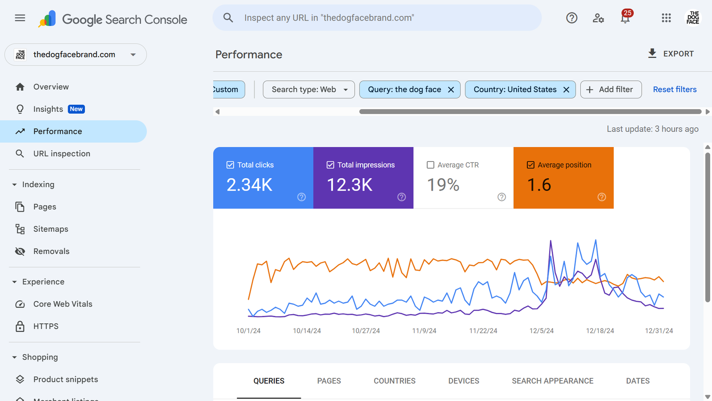Open the Search type: Web dropdown
Viewport: 712px width, 401px height.
pos(309,90)
